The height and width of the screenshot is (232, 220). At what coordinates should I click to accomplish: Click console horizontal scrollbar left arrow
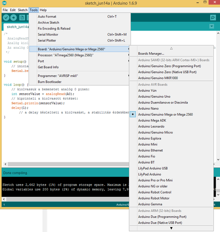(x=4, y=199)
